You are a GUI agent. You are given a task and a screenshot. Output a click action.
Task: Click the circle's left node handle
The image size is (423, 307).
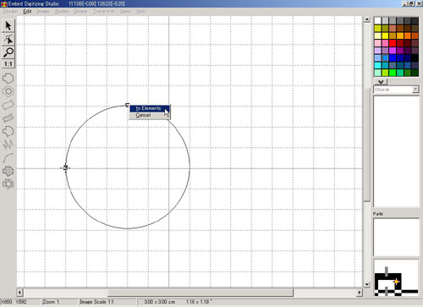click(65, 167)
